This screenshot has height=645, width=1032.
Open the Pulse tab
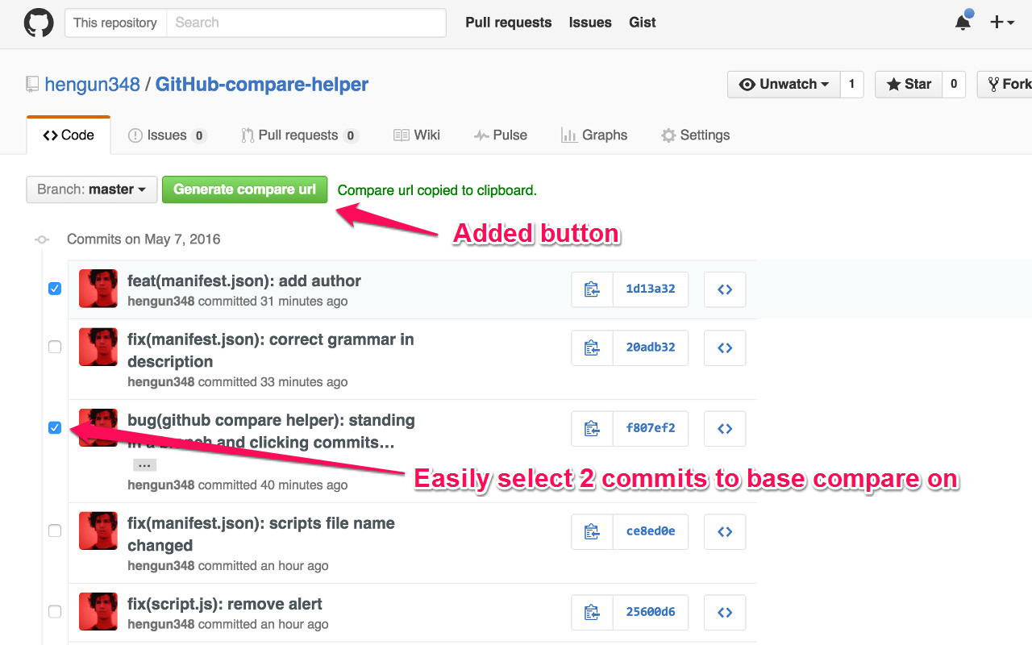point(501,135)
